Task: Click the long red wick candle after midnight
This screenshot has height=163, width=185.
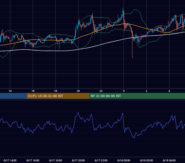Action: click(132, 45)
